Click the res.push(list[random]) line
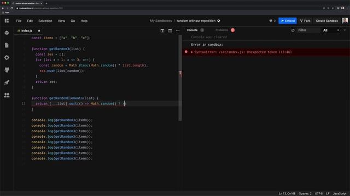 point(62,71)
